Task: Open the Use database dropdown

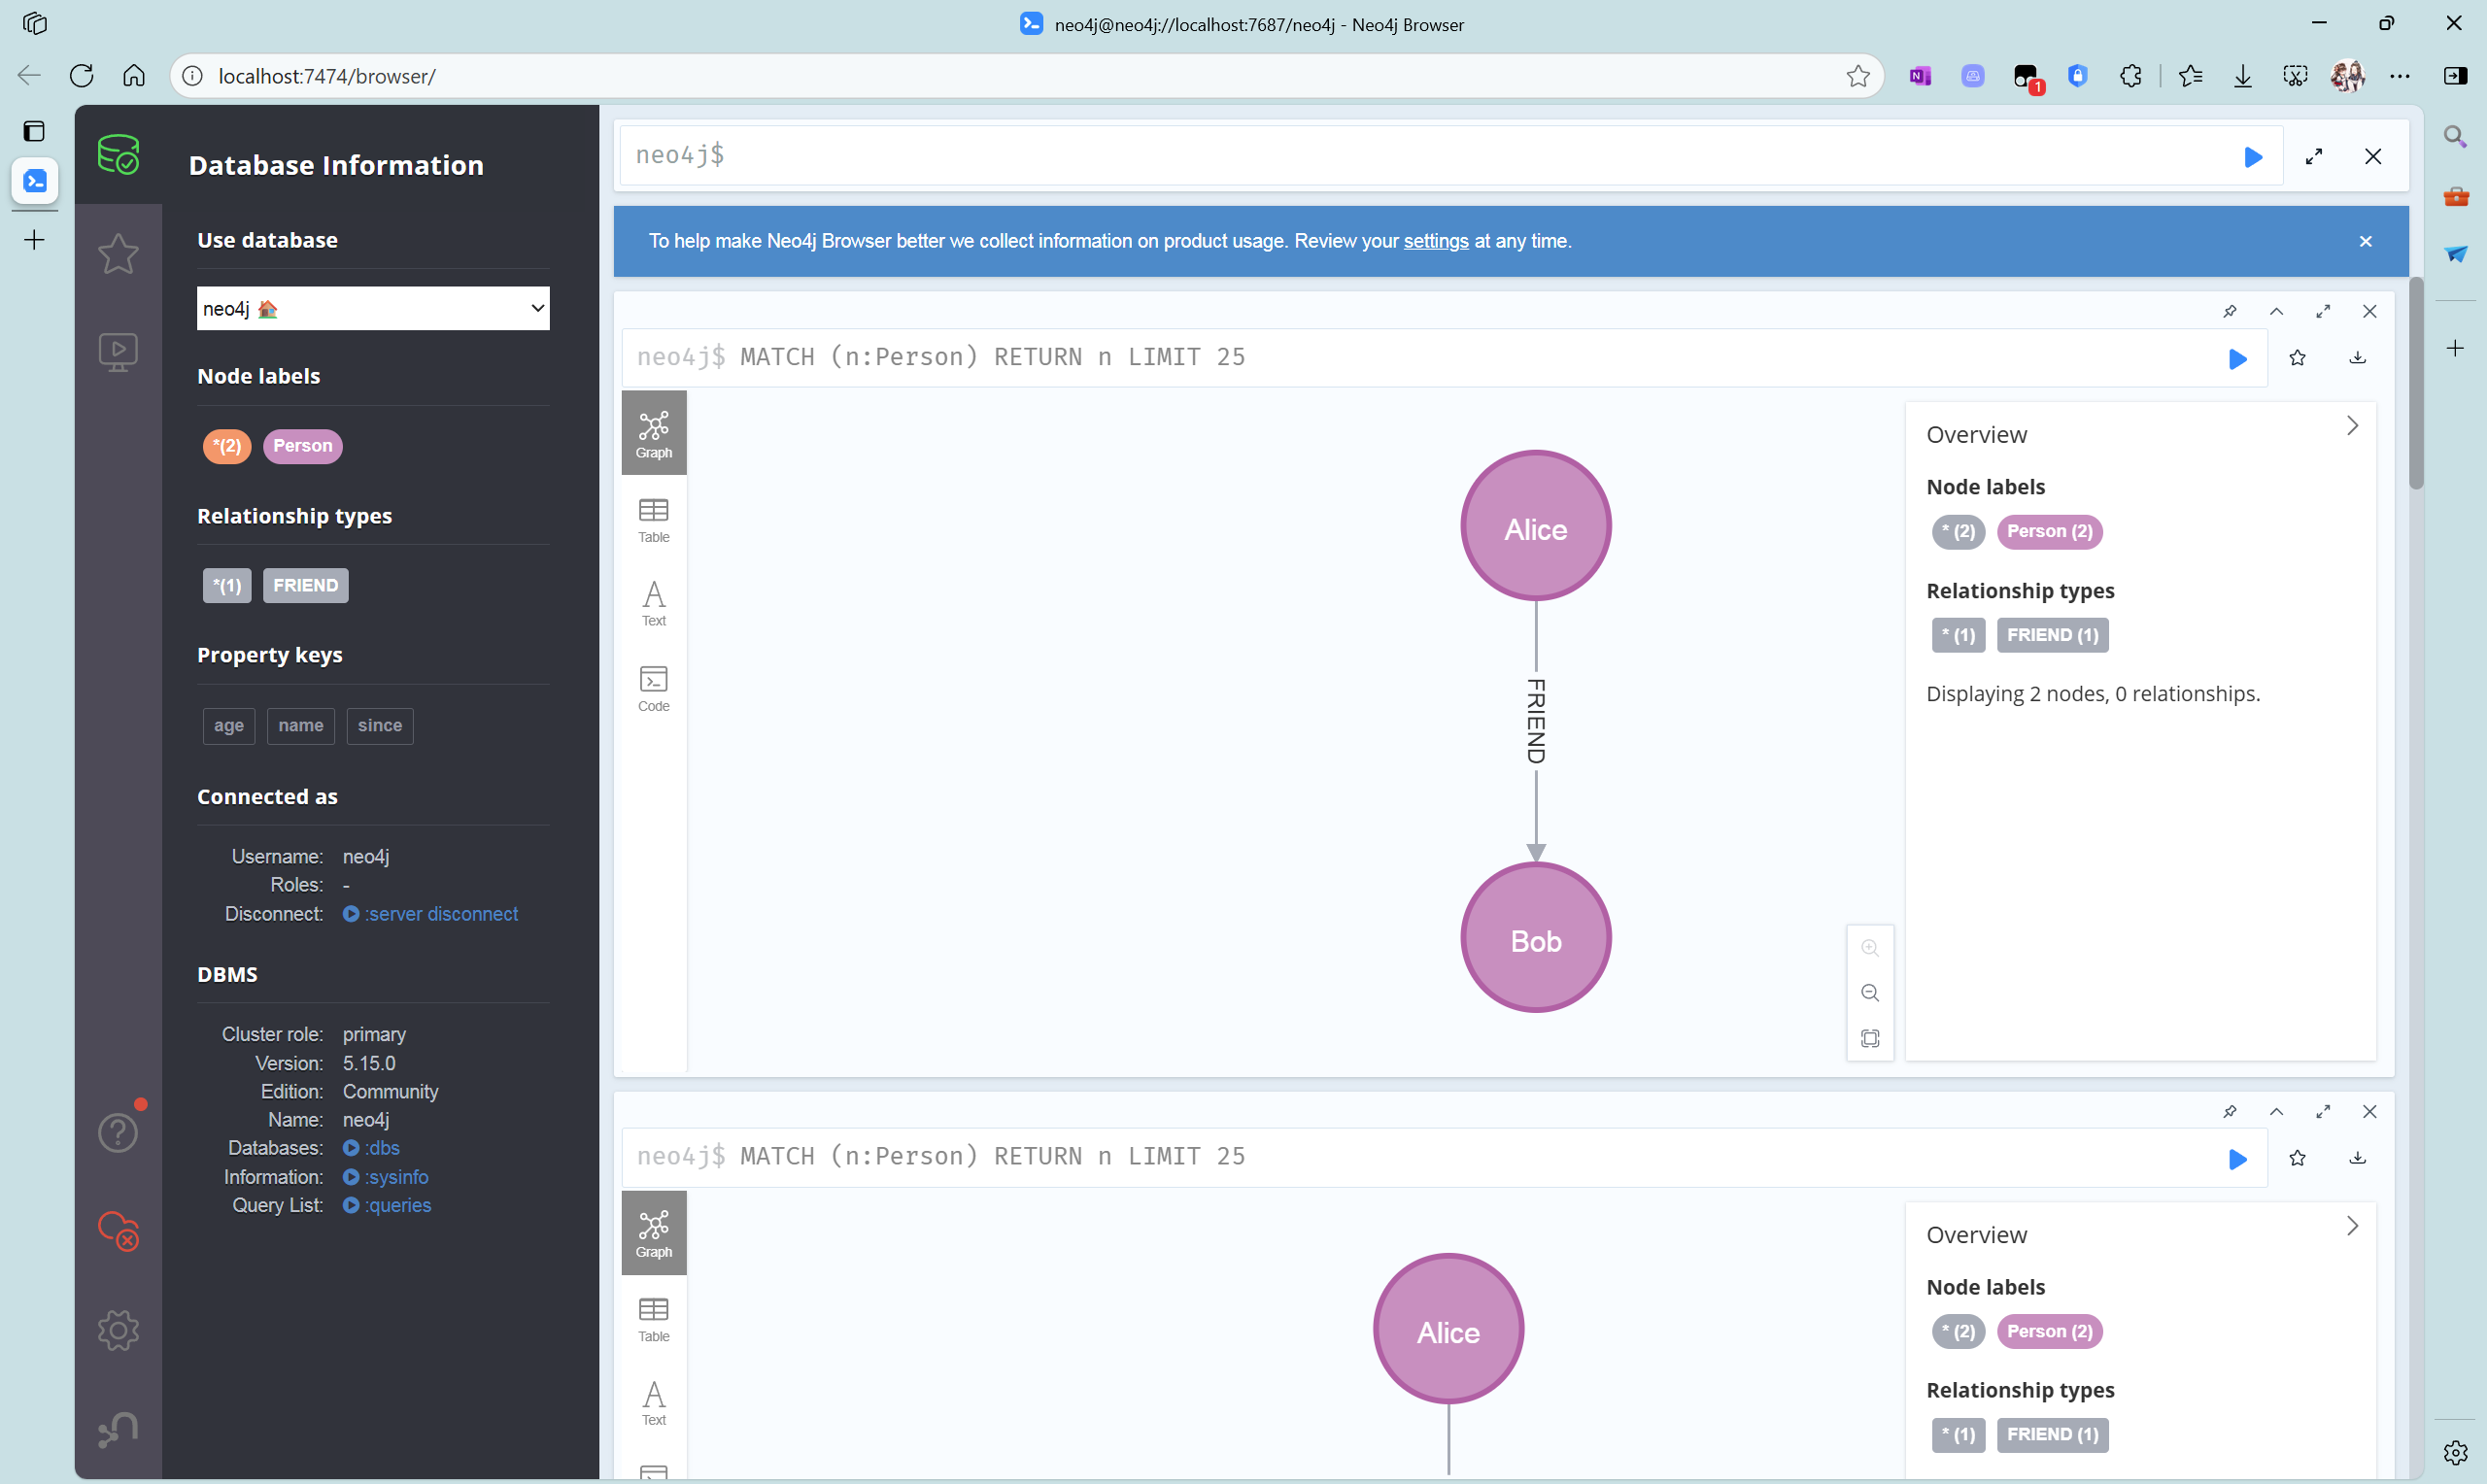Action: click(373, 308)
